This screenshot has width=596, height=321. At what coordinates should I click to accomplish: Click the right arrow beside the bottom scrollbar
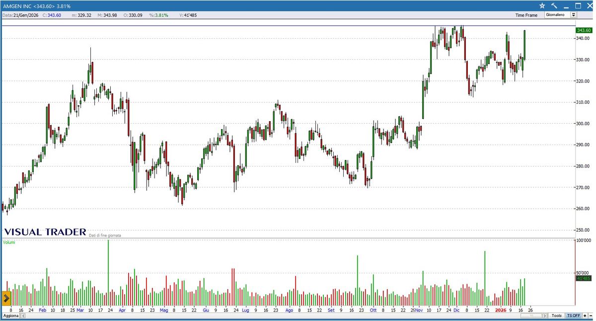545,316
